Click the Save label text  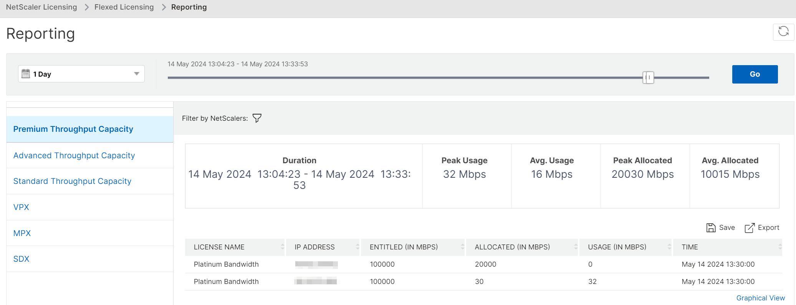click(727, 228)
